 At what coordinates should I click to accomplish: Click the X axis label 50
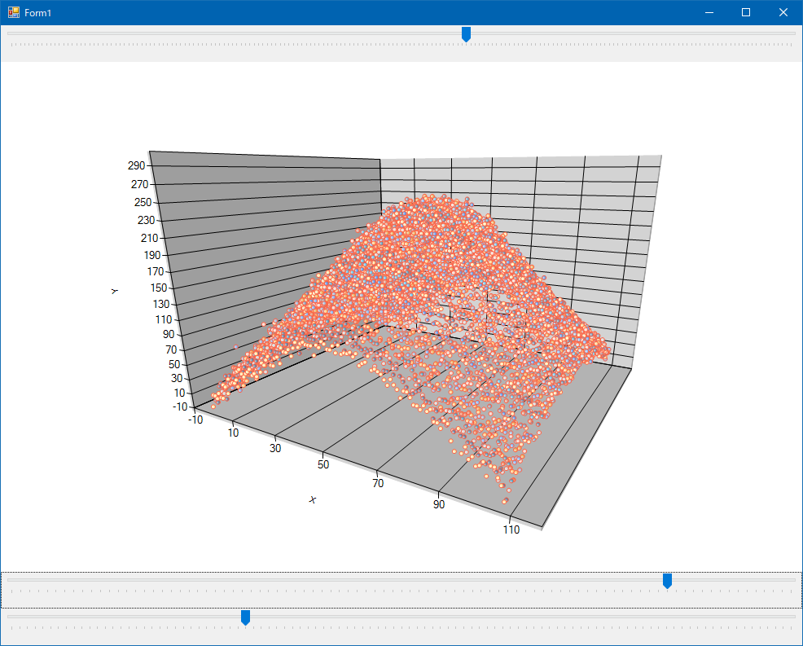323,464
